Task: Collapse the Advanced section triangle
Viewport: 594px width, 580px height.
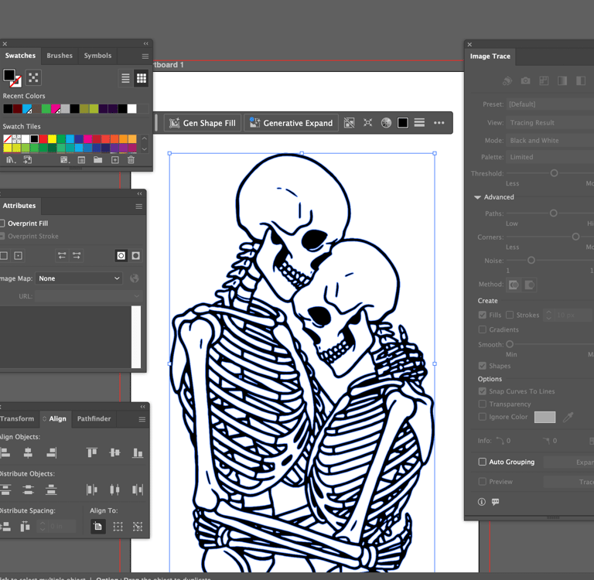Action: pos(477,197)
